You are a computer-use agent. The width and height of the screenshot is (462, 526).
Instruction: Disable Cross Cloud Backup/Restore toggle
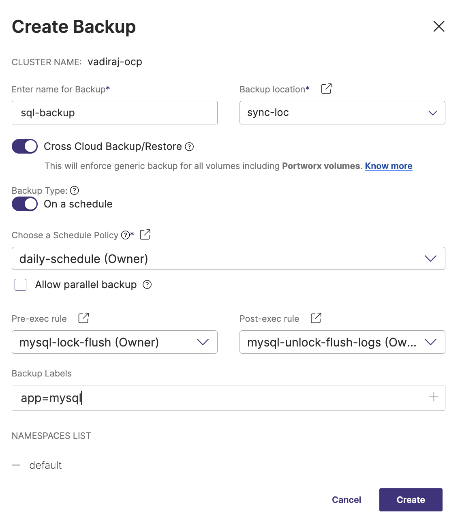click(x=25, y=146)
